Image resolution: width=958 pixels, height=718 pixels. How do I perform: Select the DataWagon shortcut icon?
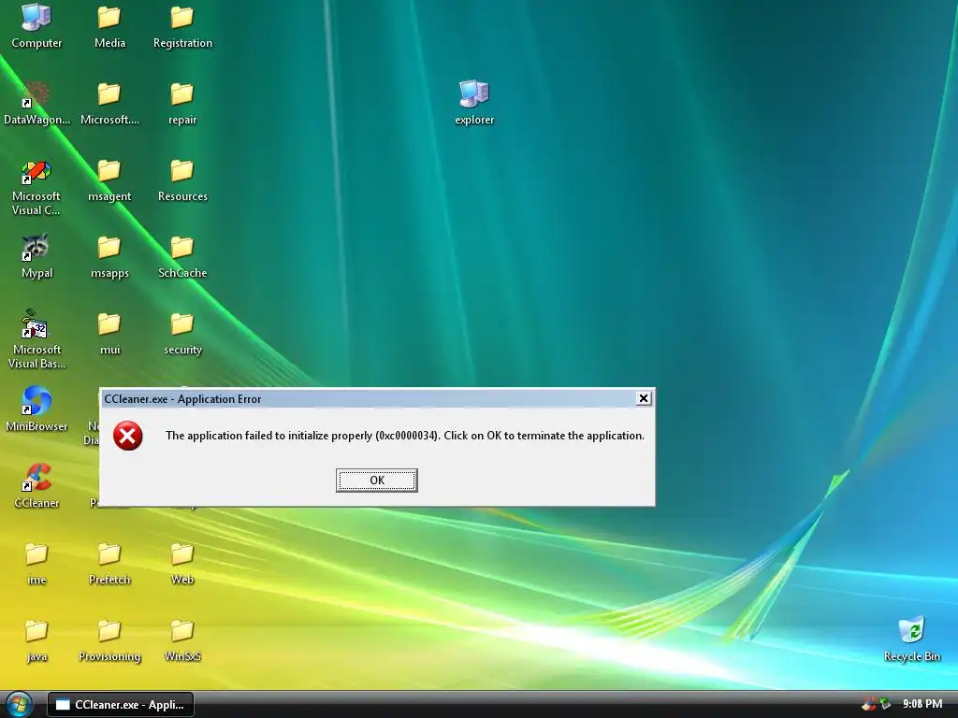tap(36, 103)
